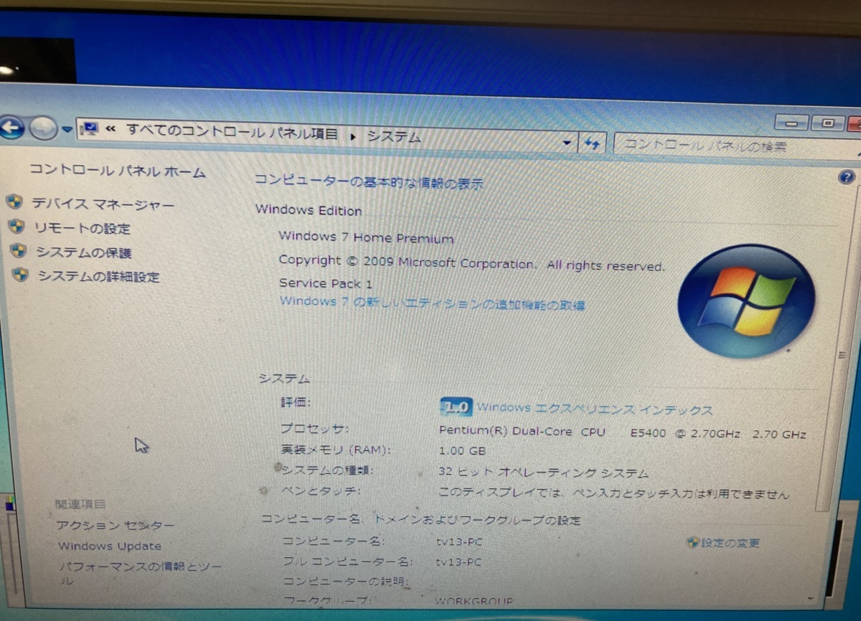This screenshot has height=621, width=861.
Task: Click shield icon beside デバイス マネージャー
Action: [x=14, y=202]
